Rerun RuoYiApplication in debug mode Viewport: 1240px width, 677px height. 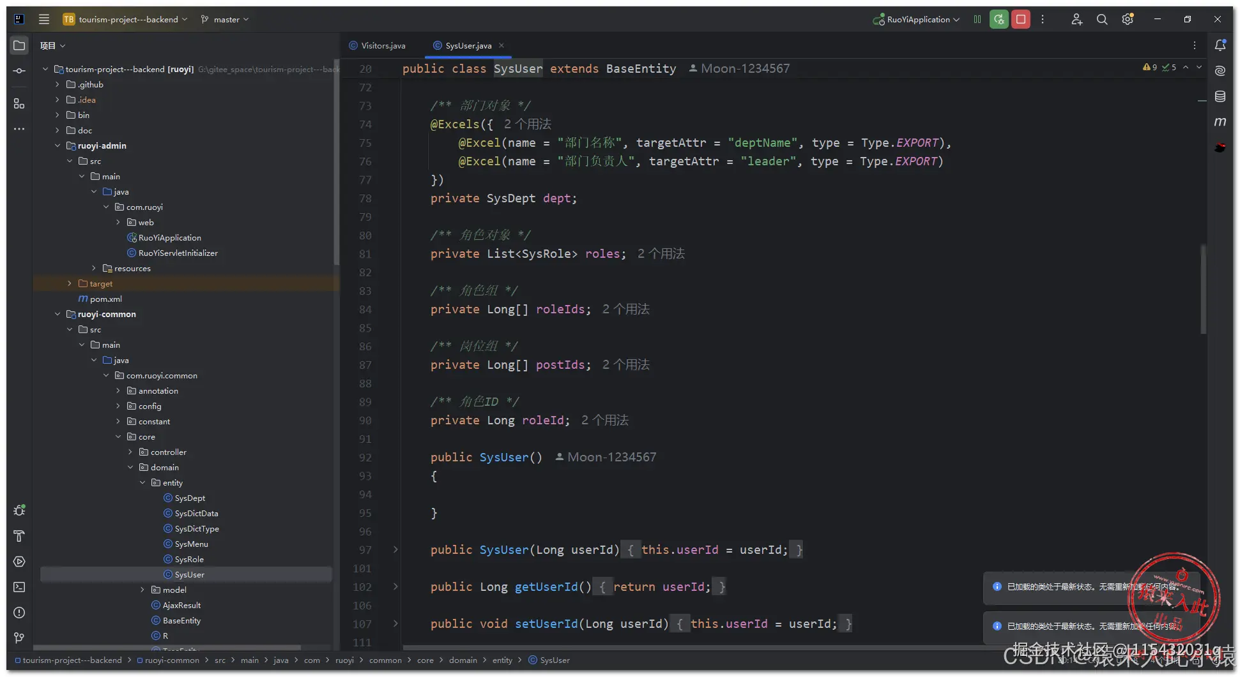pos(999,19)
